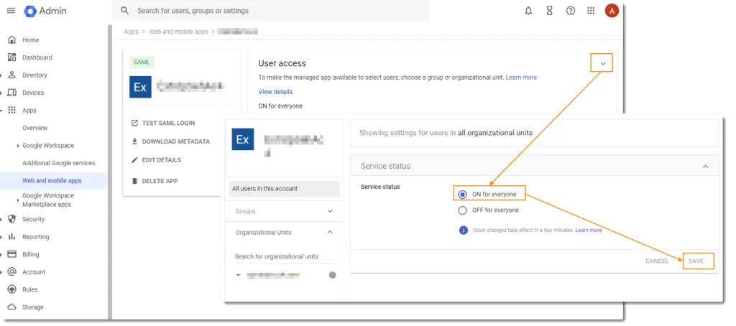Expand the Google Workspace submenu arrow
736x326 pixels.
coord(18,146)
